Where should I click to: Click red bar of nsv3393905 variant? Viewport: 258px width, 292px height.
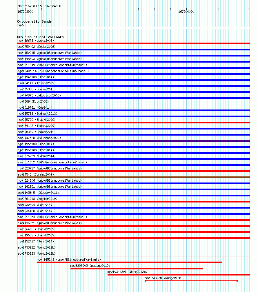click(x=137, y=269)
